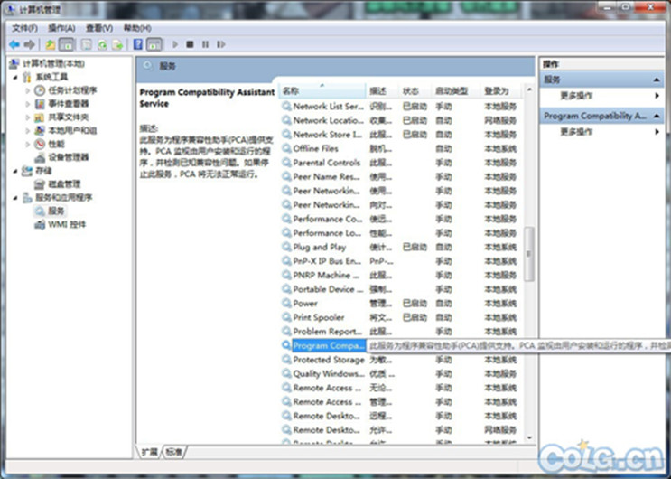Click the services list scroll-up arrow
Image resolution: width=671 pixels, height=479 pixels.
(529, 89)
